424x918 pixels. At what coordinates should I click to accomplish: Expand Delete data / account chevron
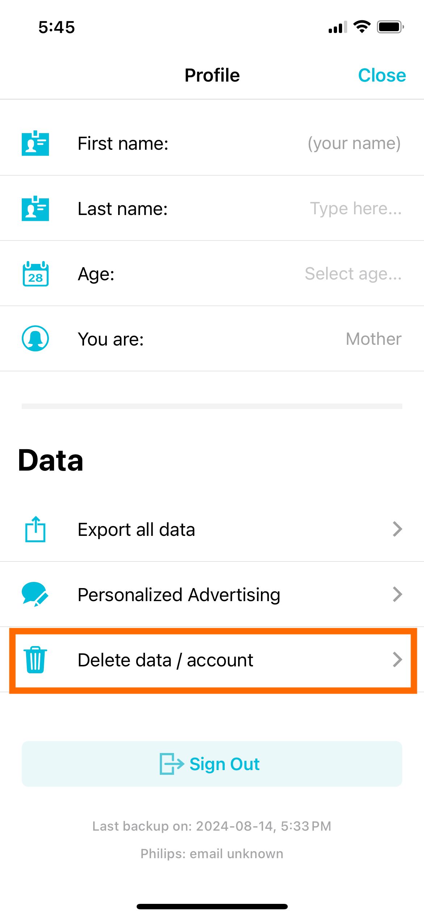(398, 660)
